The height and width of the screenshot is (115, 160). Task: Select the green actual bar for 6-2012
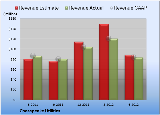click(x=139, y=78)
